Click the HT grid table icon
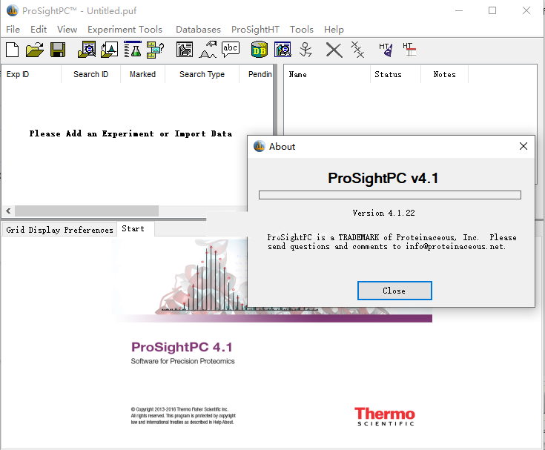 (x=409, y=50)
